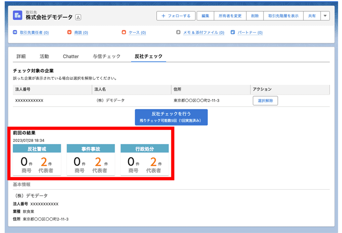Click 取引先階層を表示 in the header
This screenshot has height=233, width=342.
click(x=284, y=16)
